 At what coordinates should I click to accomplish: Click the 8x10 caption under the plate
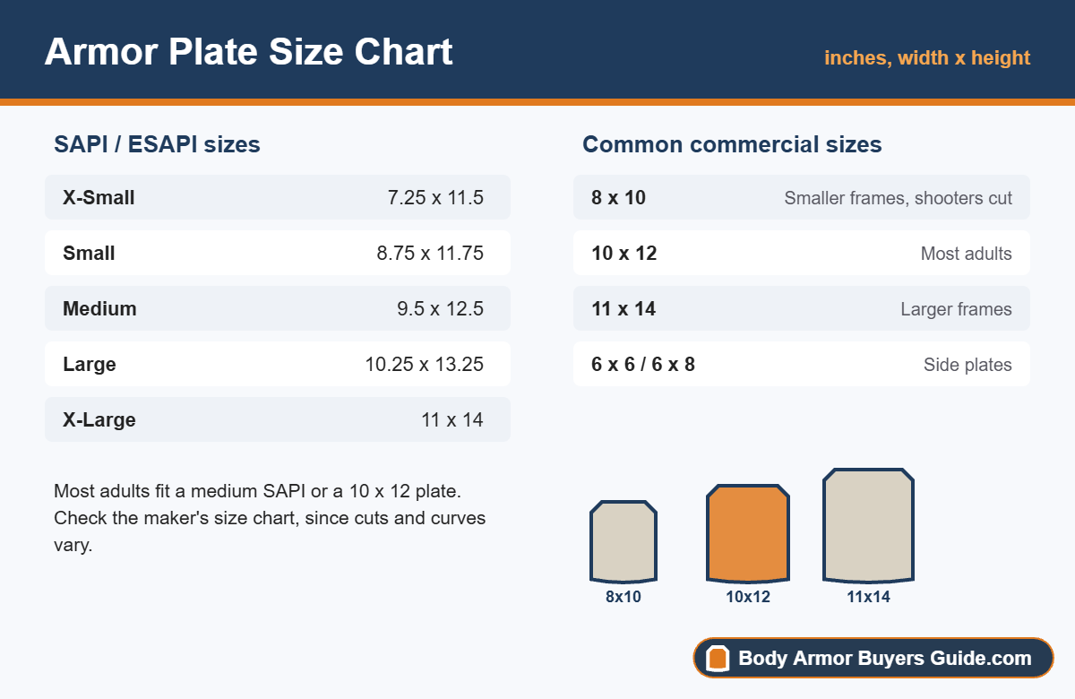click(x=623, y=597)
